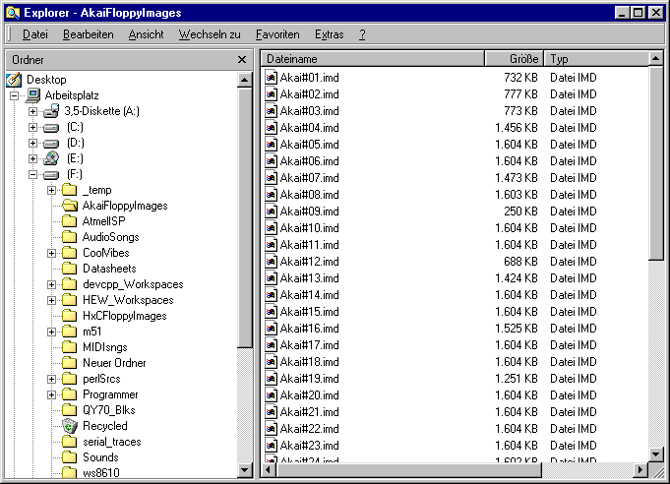The image size is (670, 484).
Task: Select the AkaiFloppyImages open folder icon
Action: coord(70,206)
